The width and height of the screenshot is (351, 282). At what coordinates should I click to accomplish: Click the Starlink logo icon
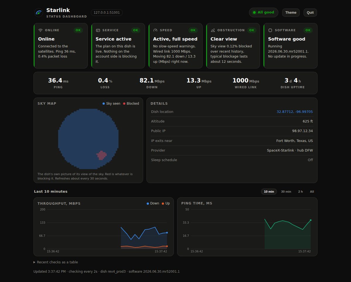pos(39,13)
